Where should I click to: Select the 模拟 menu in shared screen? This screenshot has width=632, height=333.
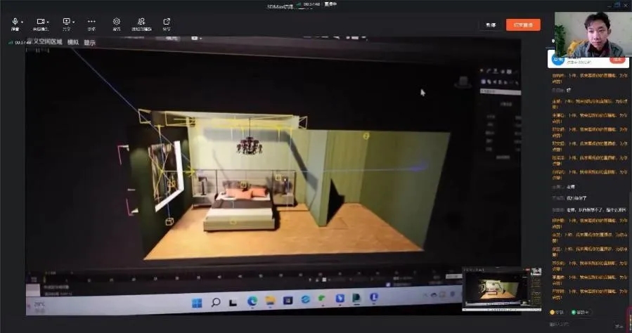[x=73, y=42]
